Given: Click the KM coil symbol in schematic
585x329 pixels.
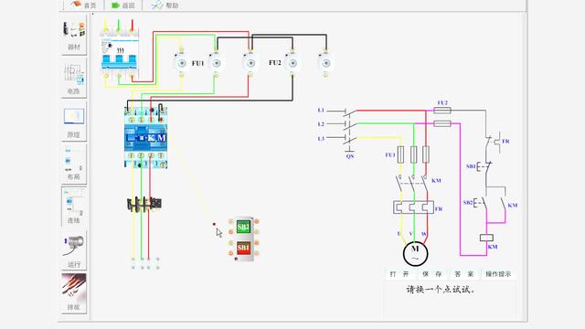Looking at the screenshot, I should point(486,238).
